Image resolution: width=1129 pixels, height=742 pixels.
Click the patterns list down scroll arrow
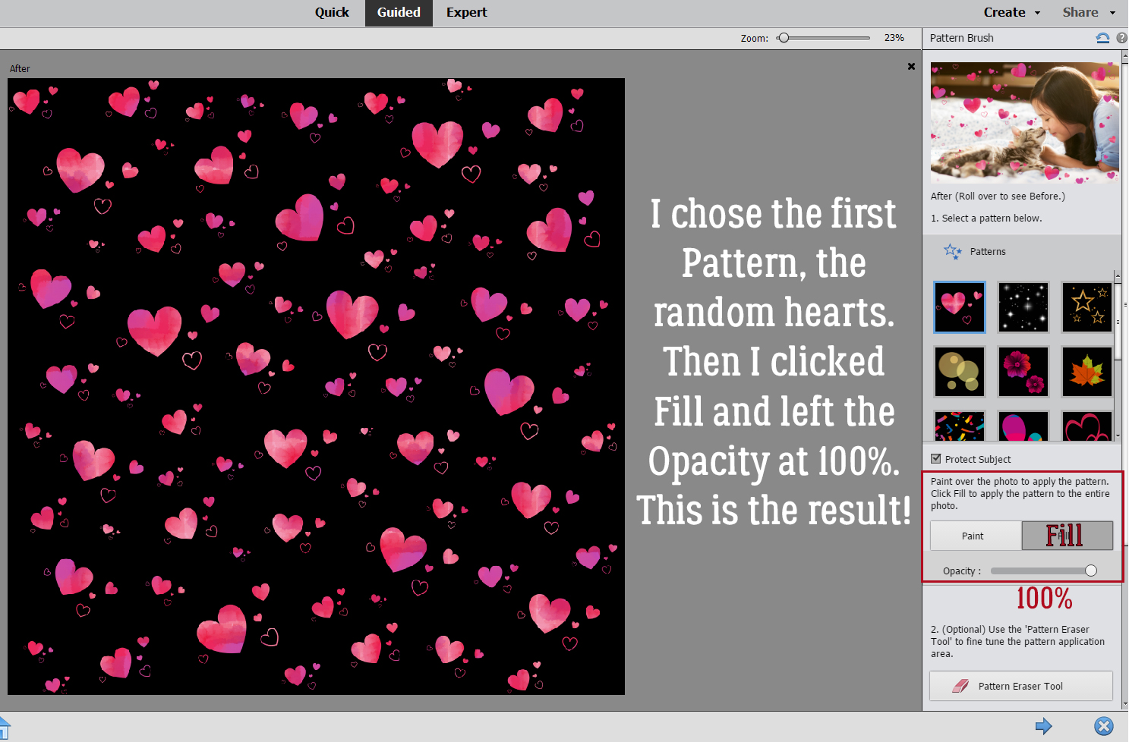point(1118,436)
